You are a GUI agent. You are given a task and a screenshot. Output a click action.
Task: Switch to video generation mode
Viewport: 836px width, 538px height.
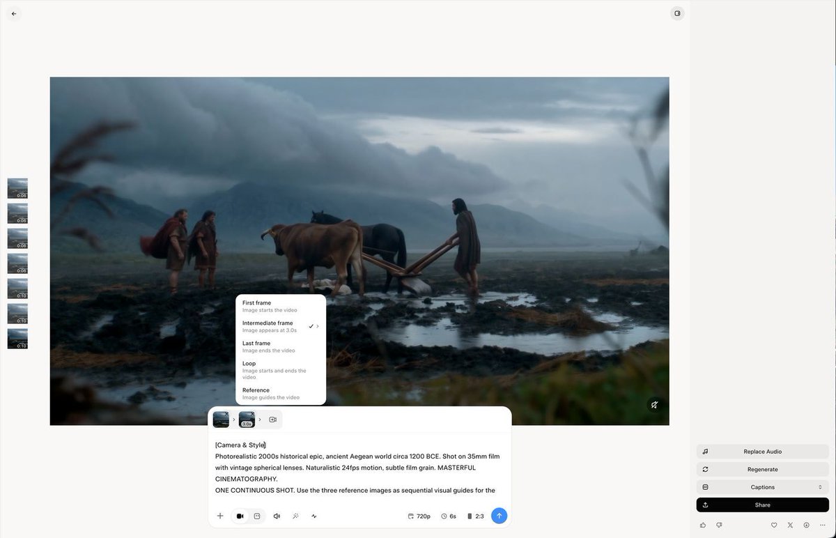pyautogui.click(x=240, y=516)
